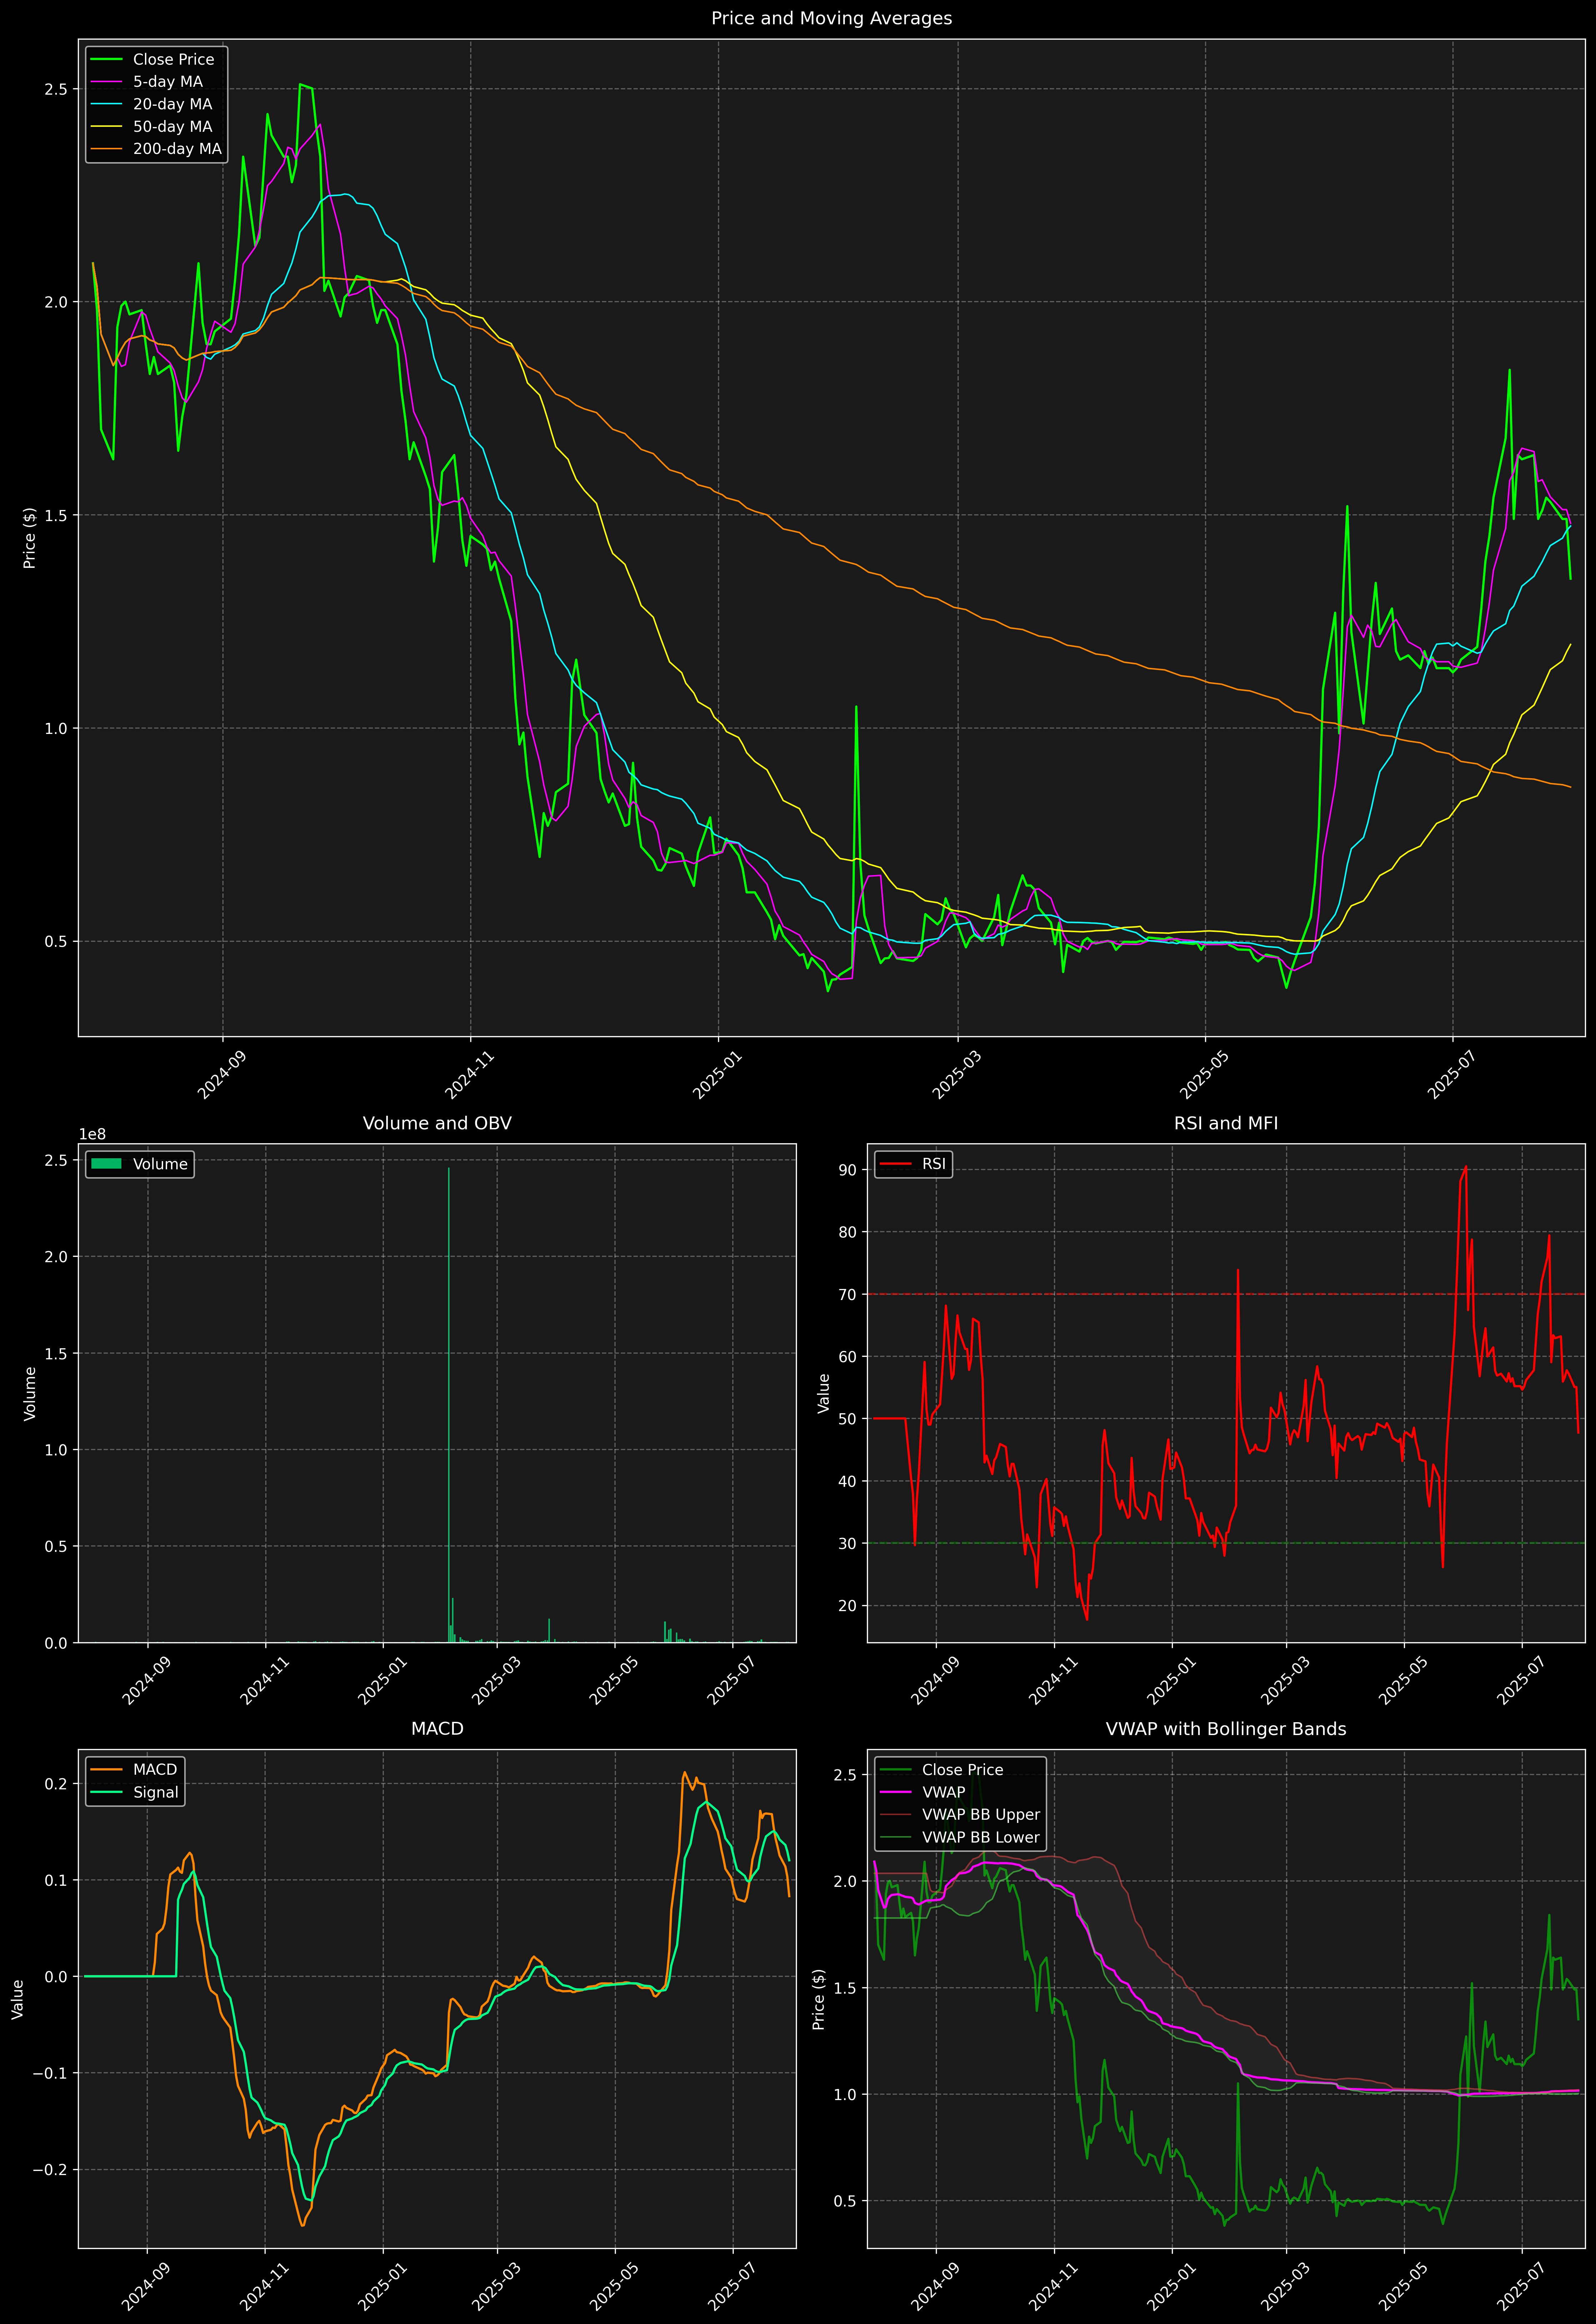This screenshot has height=2324, width=1596.
Task: Click the 'MACD' chart title
Action: coord(437,1729)
